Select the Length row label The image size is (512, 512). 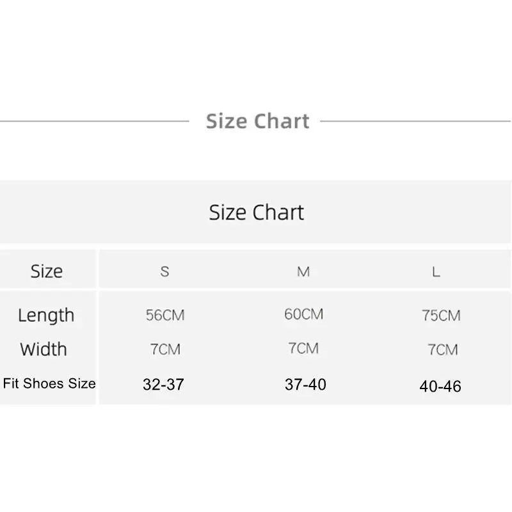(x=46, y=315)
